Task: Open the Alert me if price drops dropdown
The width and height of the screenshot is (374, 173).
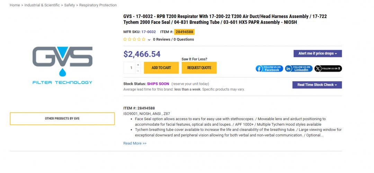Action: 318,54
